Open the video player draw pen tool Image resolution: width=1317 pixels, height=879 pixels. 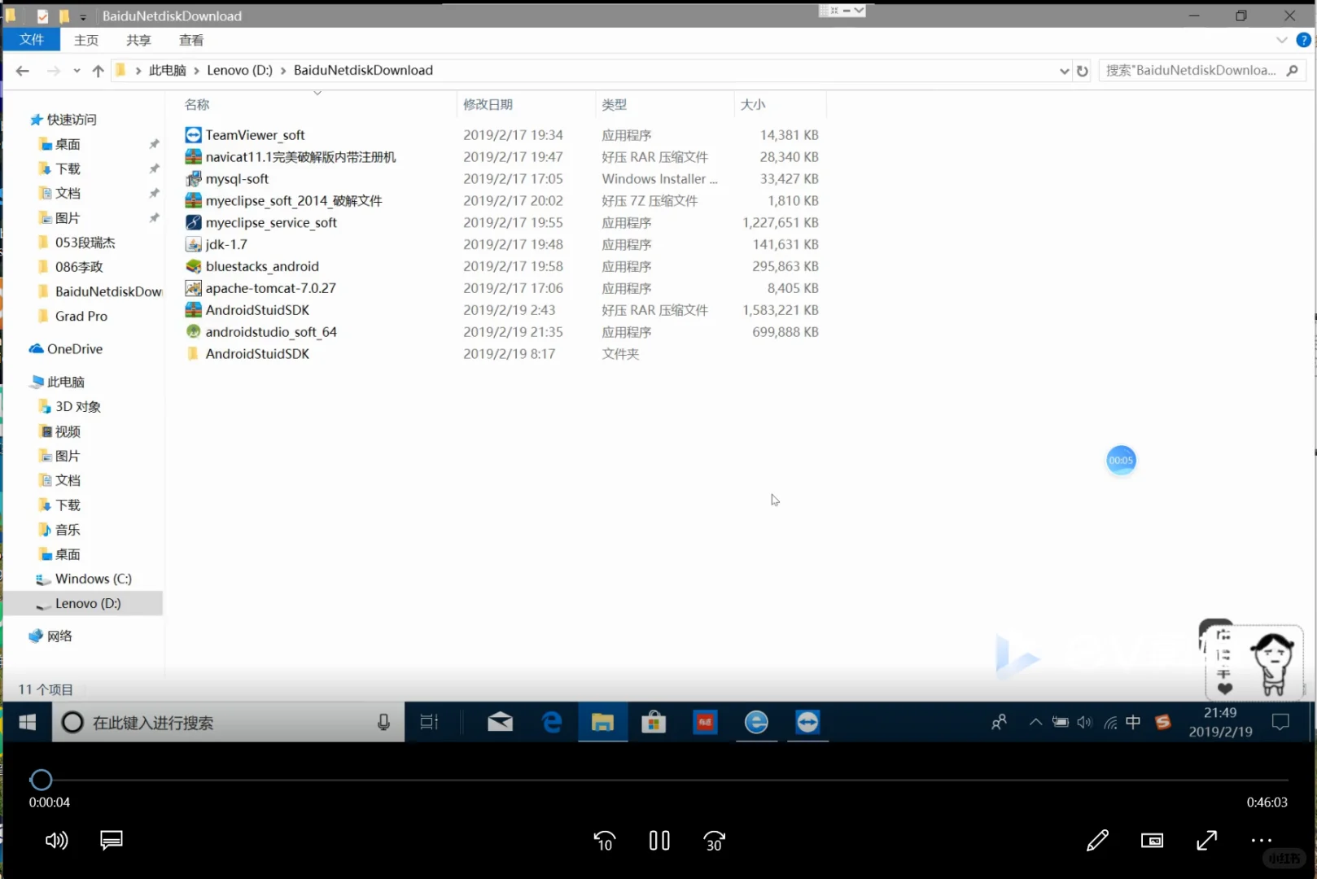(1097, 841)
